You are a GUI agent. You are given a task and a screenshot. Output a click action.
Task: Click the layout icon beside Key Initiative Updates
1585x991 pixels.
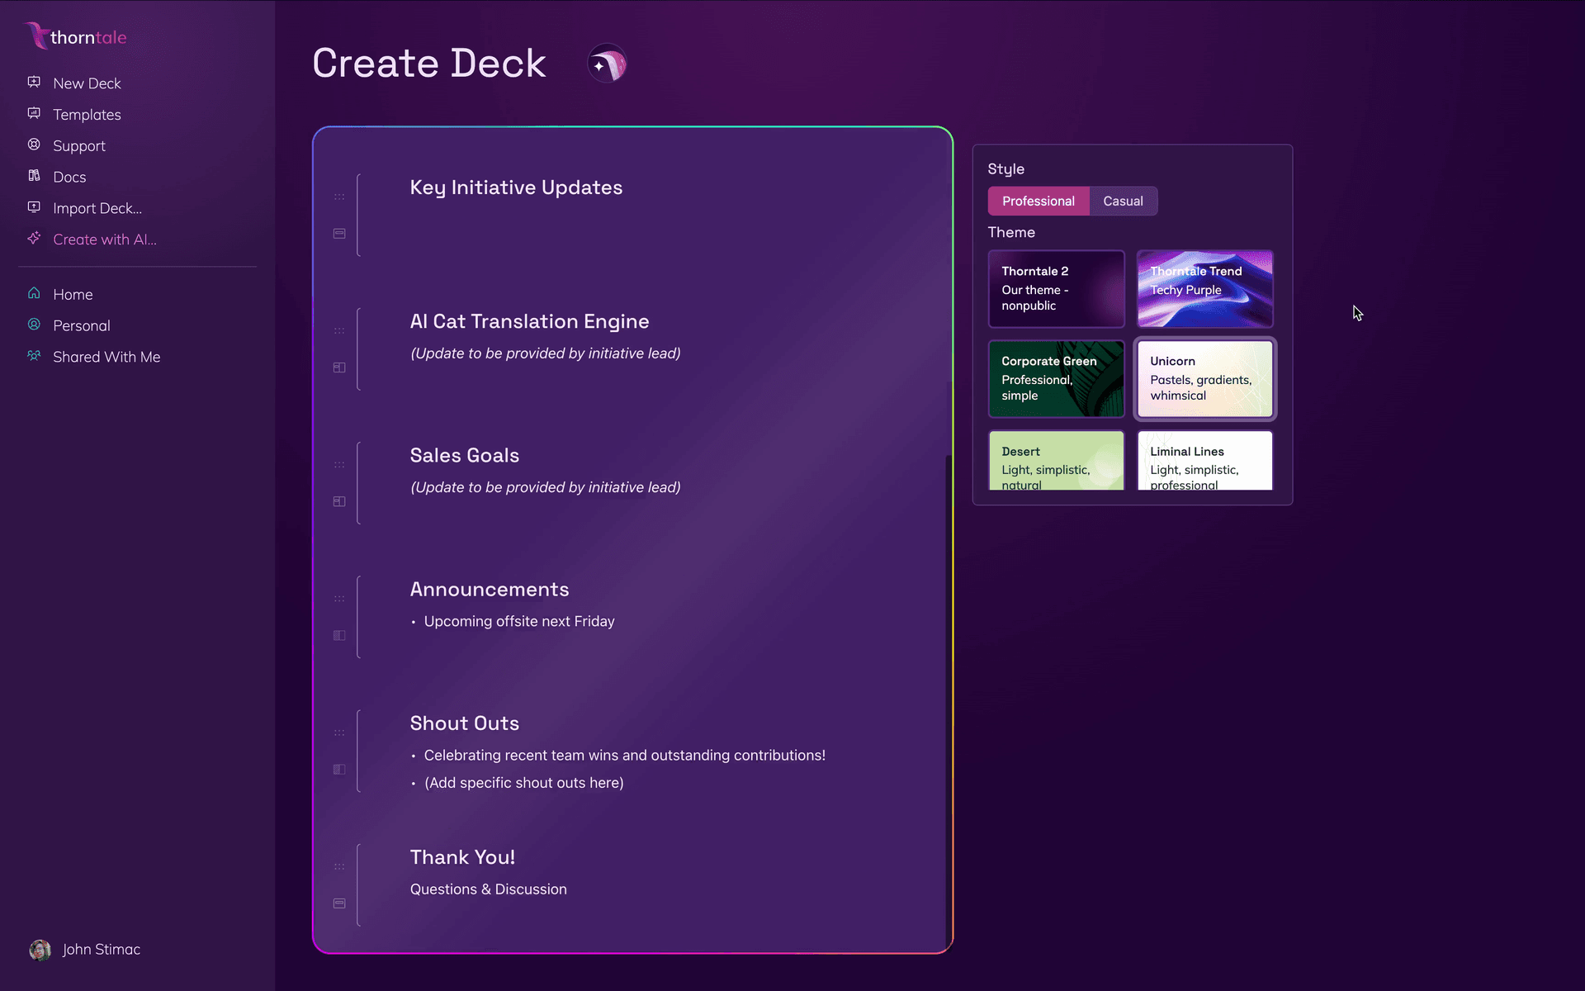click(x=338, y=234)
